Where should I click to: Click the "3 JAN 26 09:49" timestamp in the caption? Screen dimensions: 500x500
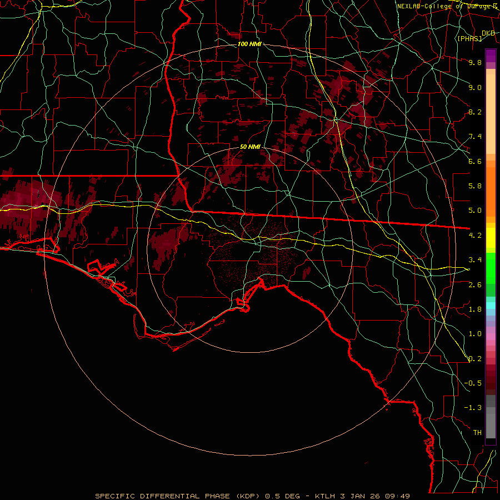[x=376, y=496]
